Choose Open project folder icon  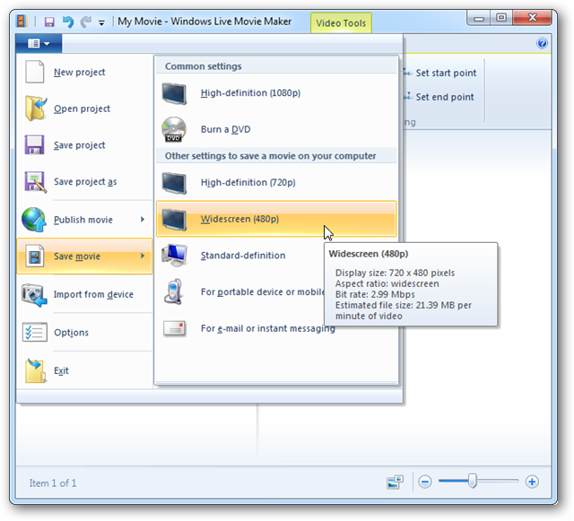point(35,109)
